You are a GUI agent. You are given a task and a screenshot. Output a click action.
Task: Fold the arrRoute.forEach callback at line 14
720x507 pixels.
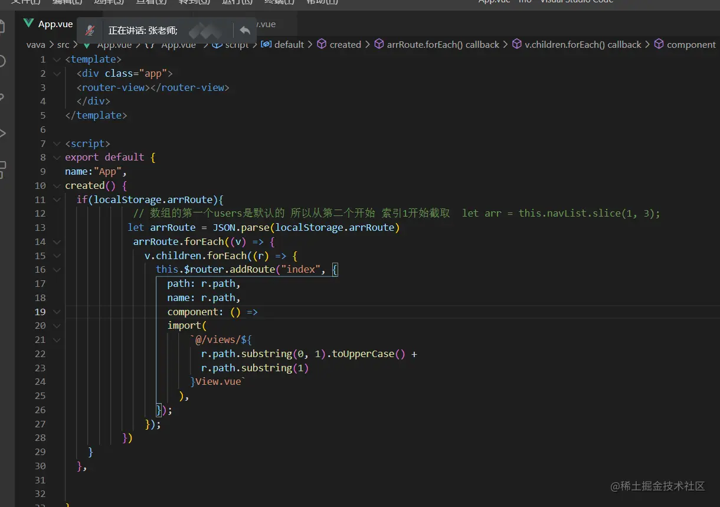click(x=57, y=242)
